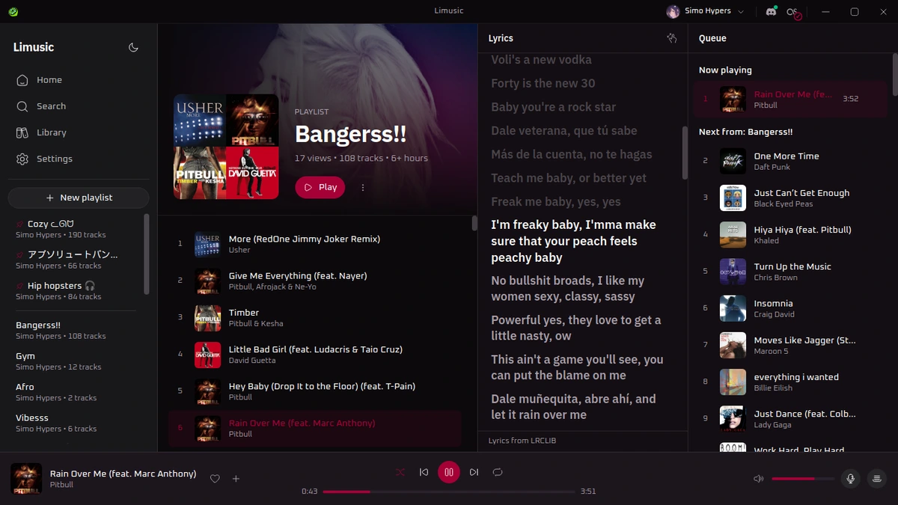The image size is (898, 505).
Task: Play Moves Like Jagger from queue
Action: [790, 346]
